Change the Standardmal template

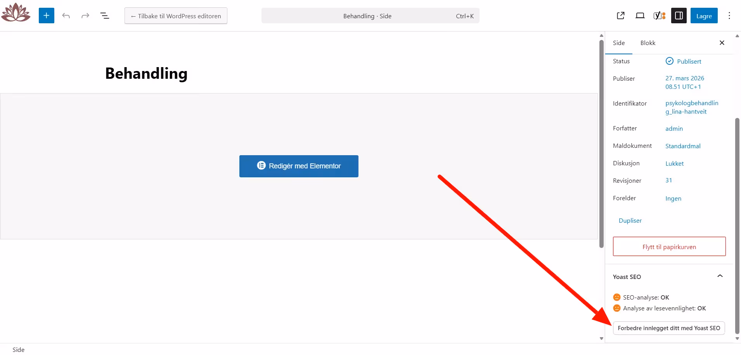coord(683,146)
